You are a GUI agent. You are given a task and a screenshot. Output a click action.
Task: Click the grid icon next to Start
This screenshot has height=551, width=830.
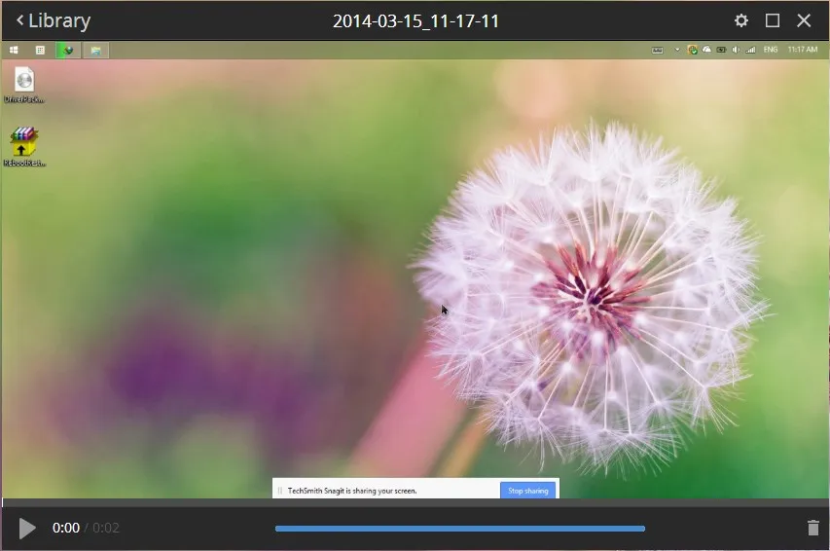40,50
